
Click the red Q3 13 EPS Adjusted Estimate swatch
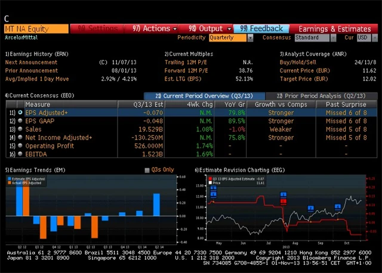(210, 179)
